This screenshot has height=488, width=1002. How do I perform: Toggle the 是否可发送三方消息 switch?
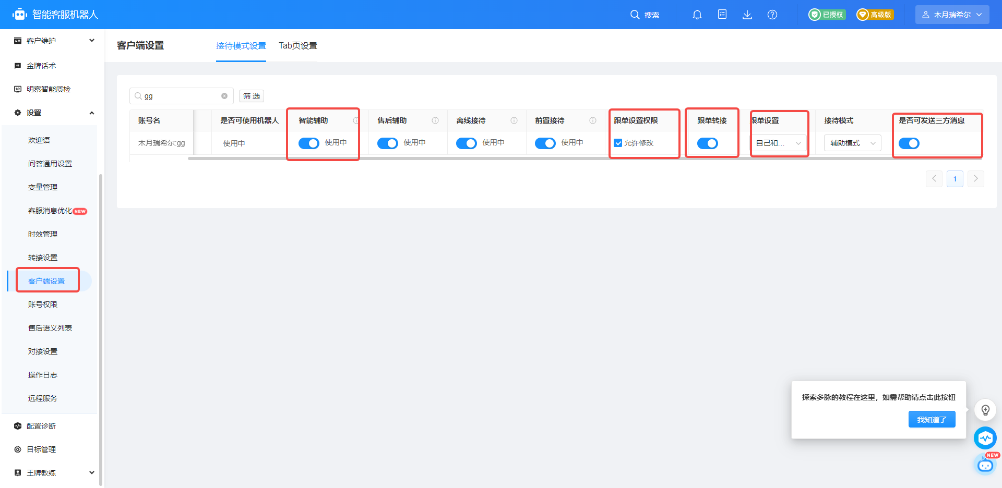click(909, 143)
